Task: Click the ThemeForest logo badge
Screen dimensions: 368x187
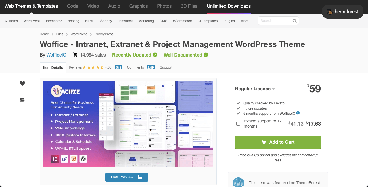Action: pos(342,12)
